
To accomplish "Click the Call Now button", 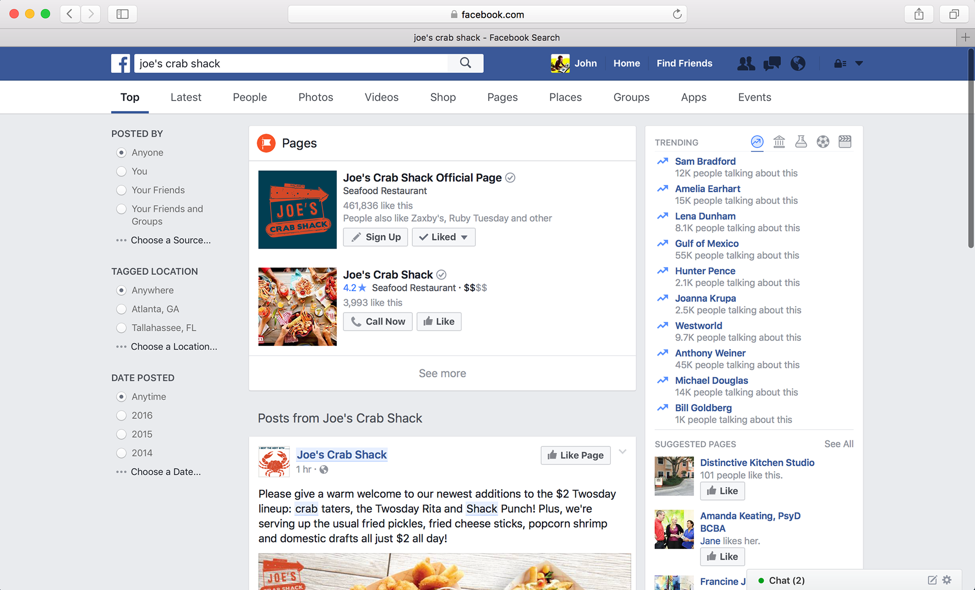I will click(x=378, y=322).
